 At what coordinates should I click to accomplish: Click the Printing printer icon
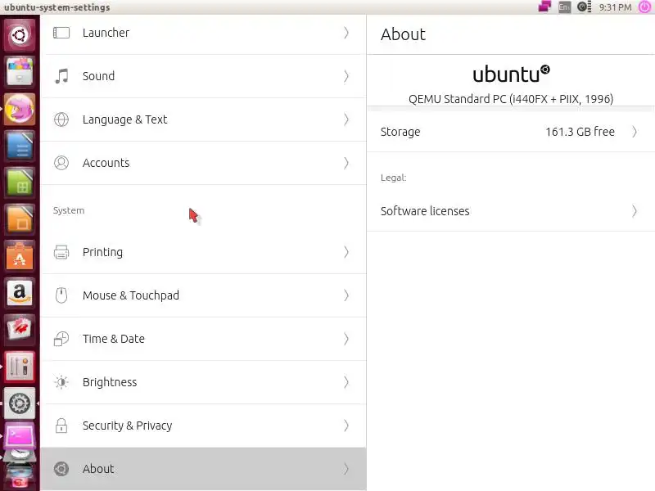click(61, 252)
